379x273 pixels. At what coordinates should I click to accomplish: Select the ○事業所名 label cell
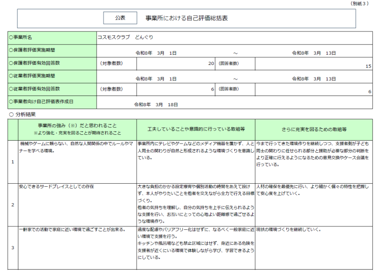tap(52, 37)
